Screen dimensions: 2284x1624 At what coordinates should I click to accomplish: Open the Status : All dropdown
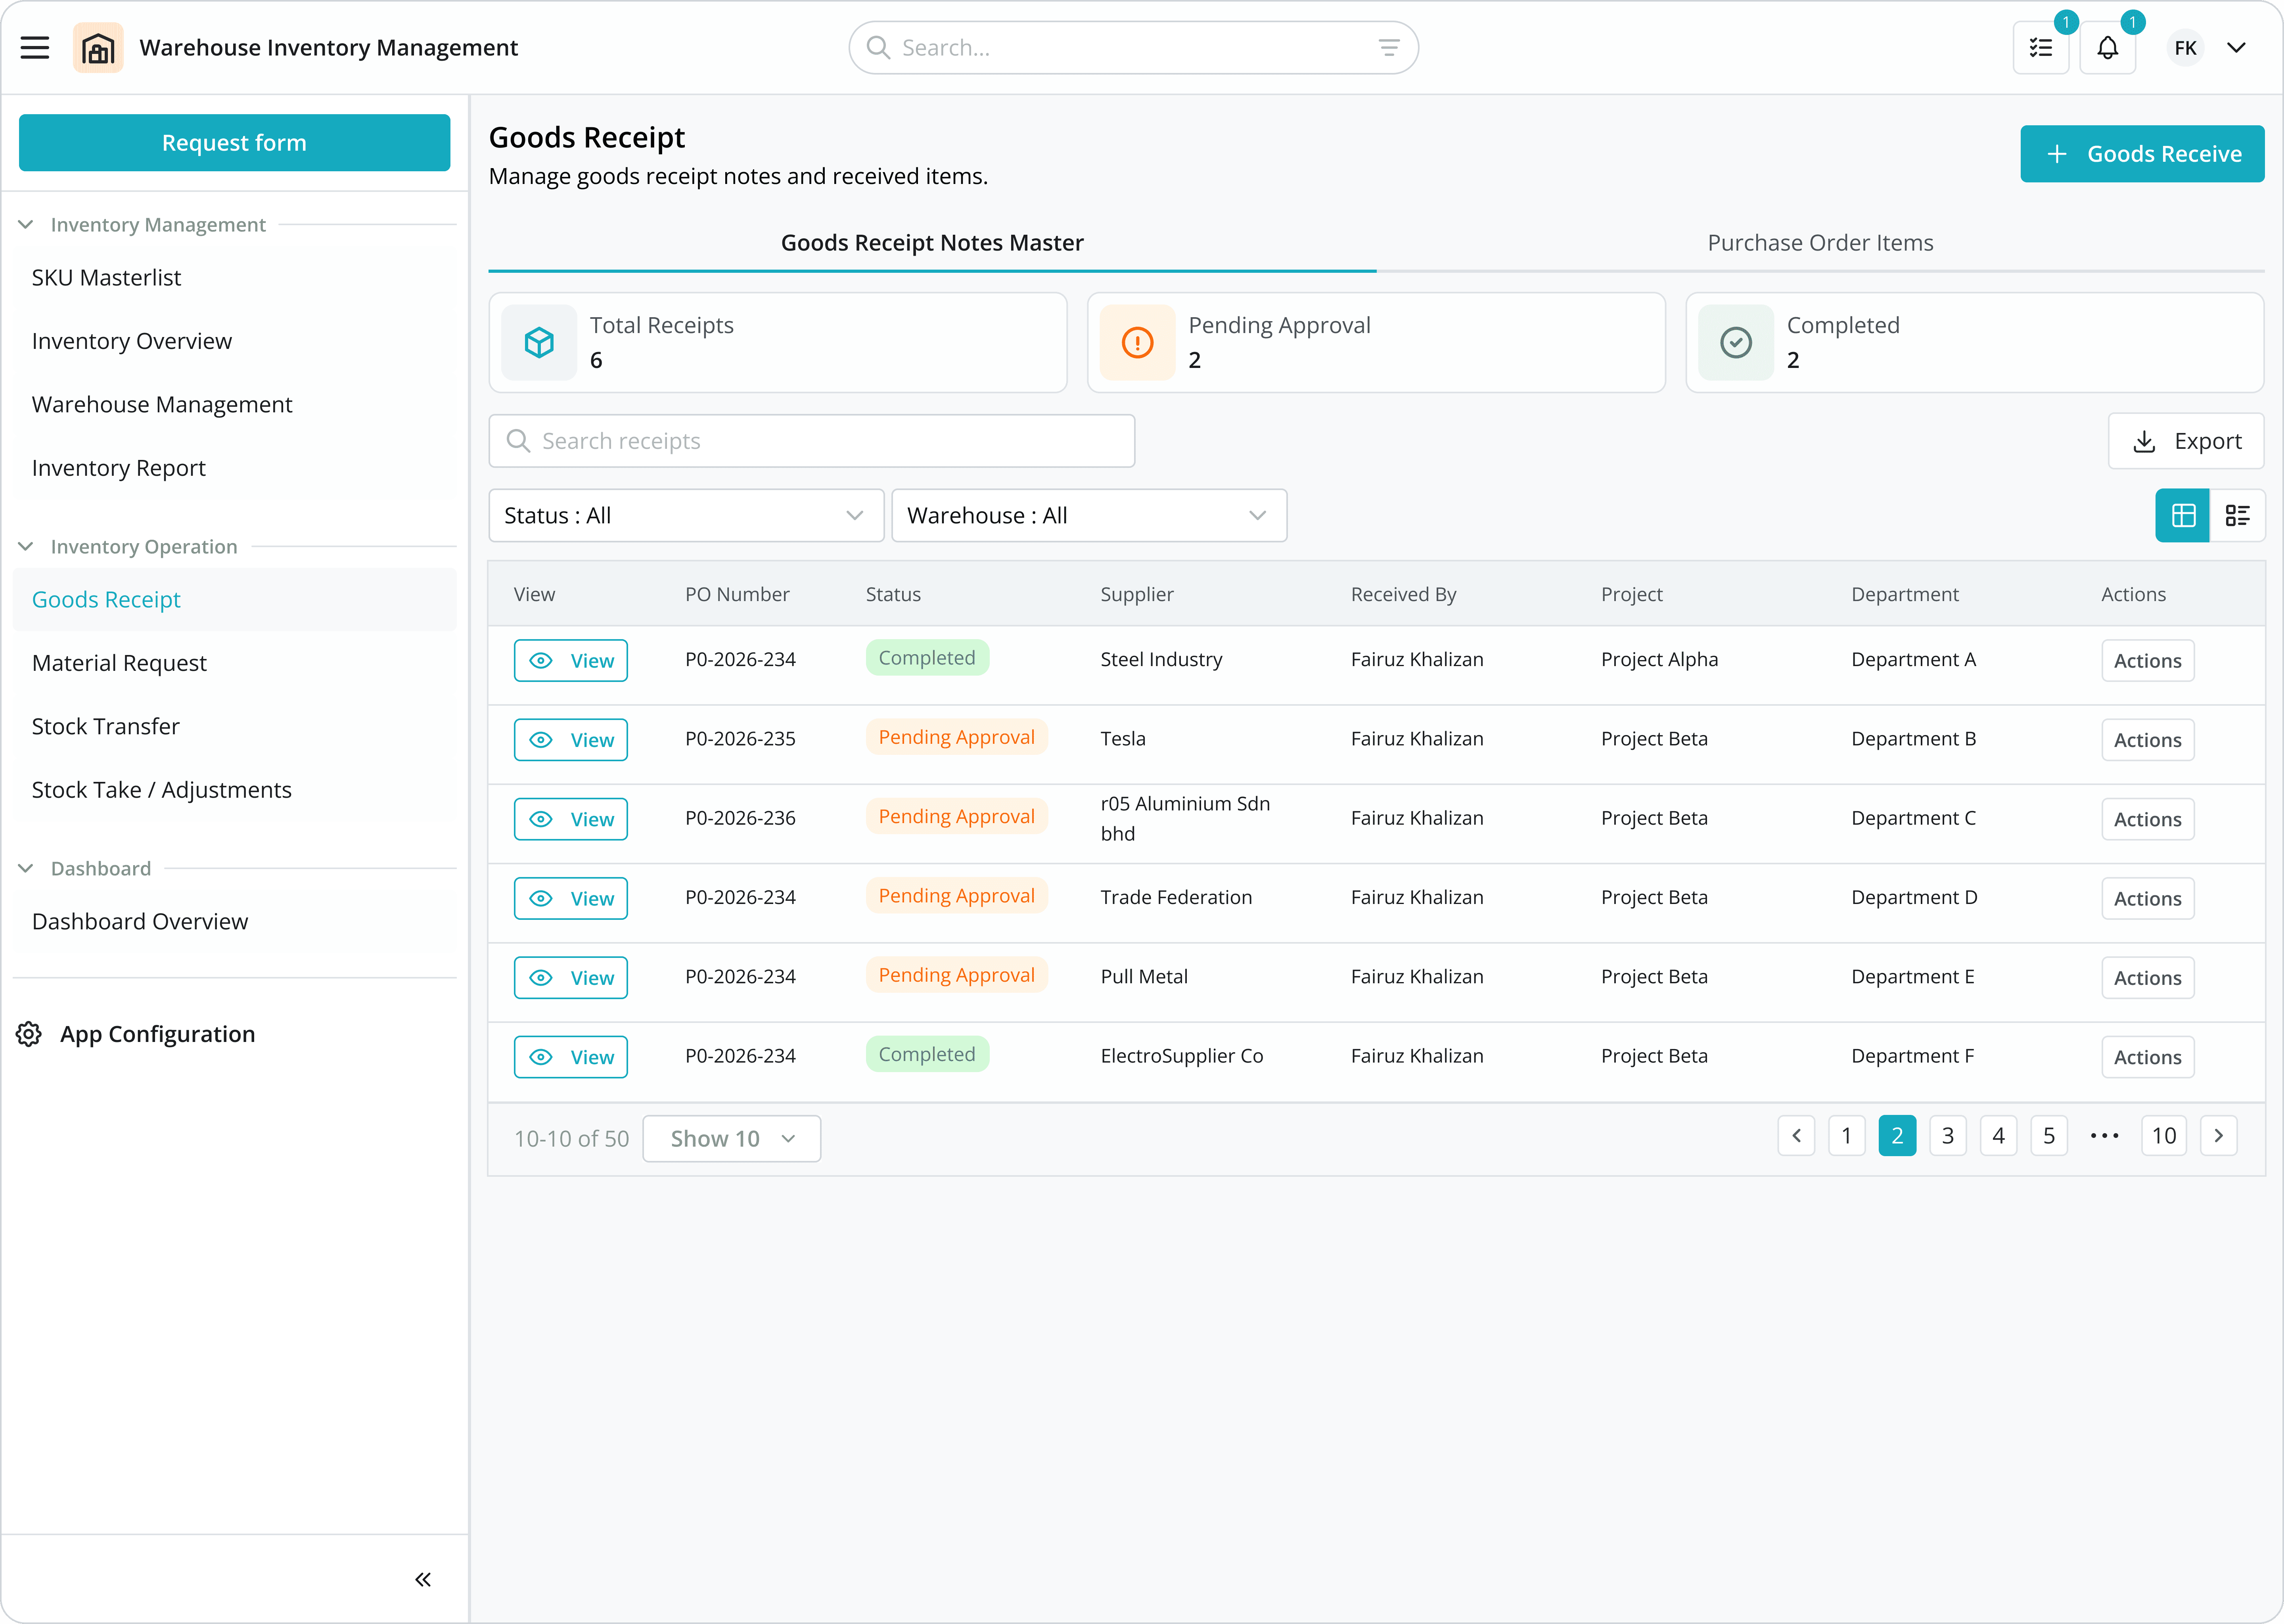[x=686, y=515]
